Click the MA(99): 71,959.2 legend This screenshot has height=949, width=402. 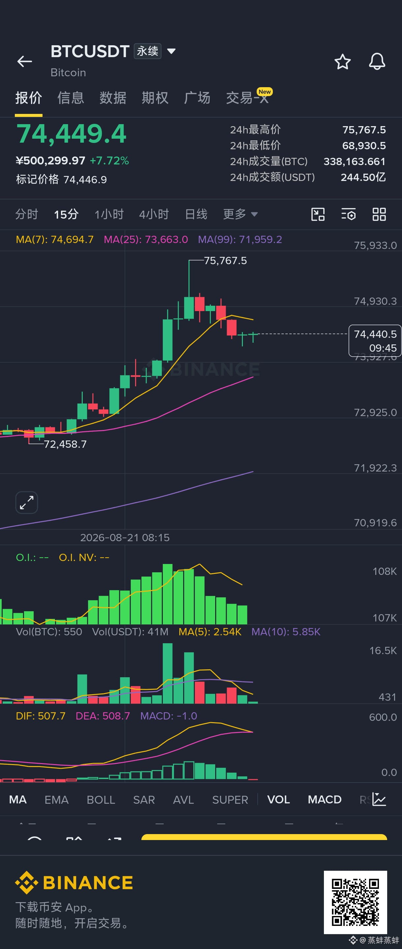pyautogui.click(x=240, y=239)
